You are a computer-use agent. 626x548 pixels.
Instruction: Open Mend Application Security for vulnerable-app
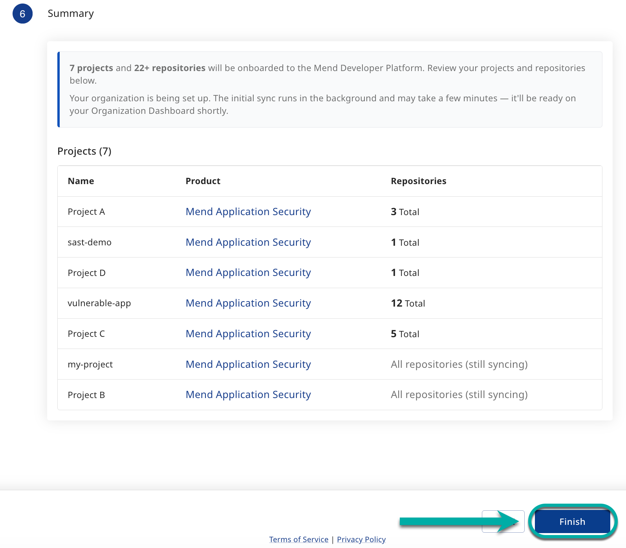pyautogui.click(x=248, y=303)
